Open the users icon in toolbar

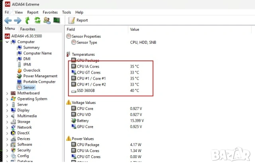tap(47, 20)
